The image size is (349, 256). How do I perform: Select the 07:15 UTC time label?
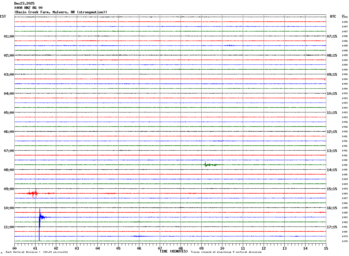(332, 36)
